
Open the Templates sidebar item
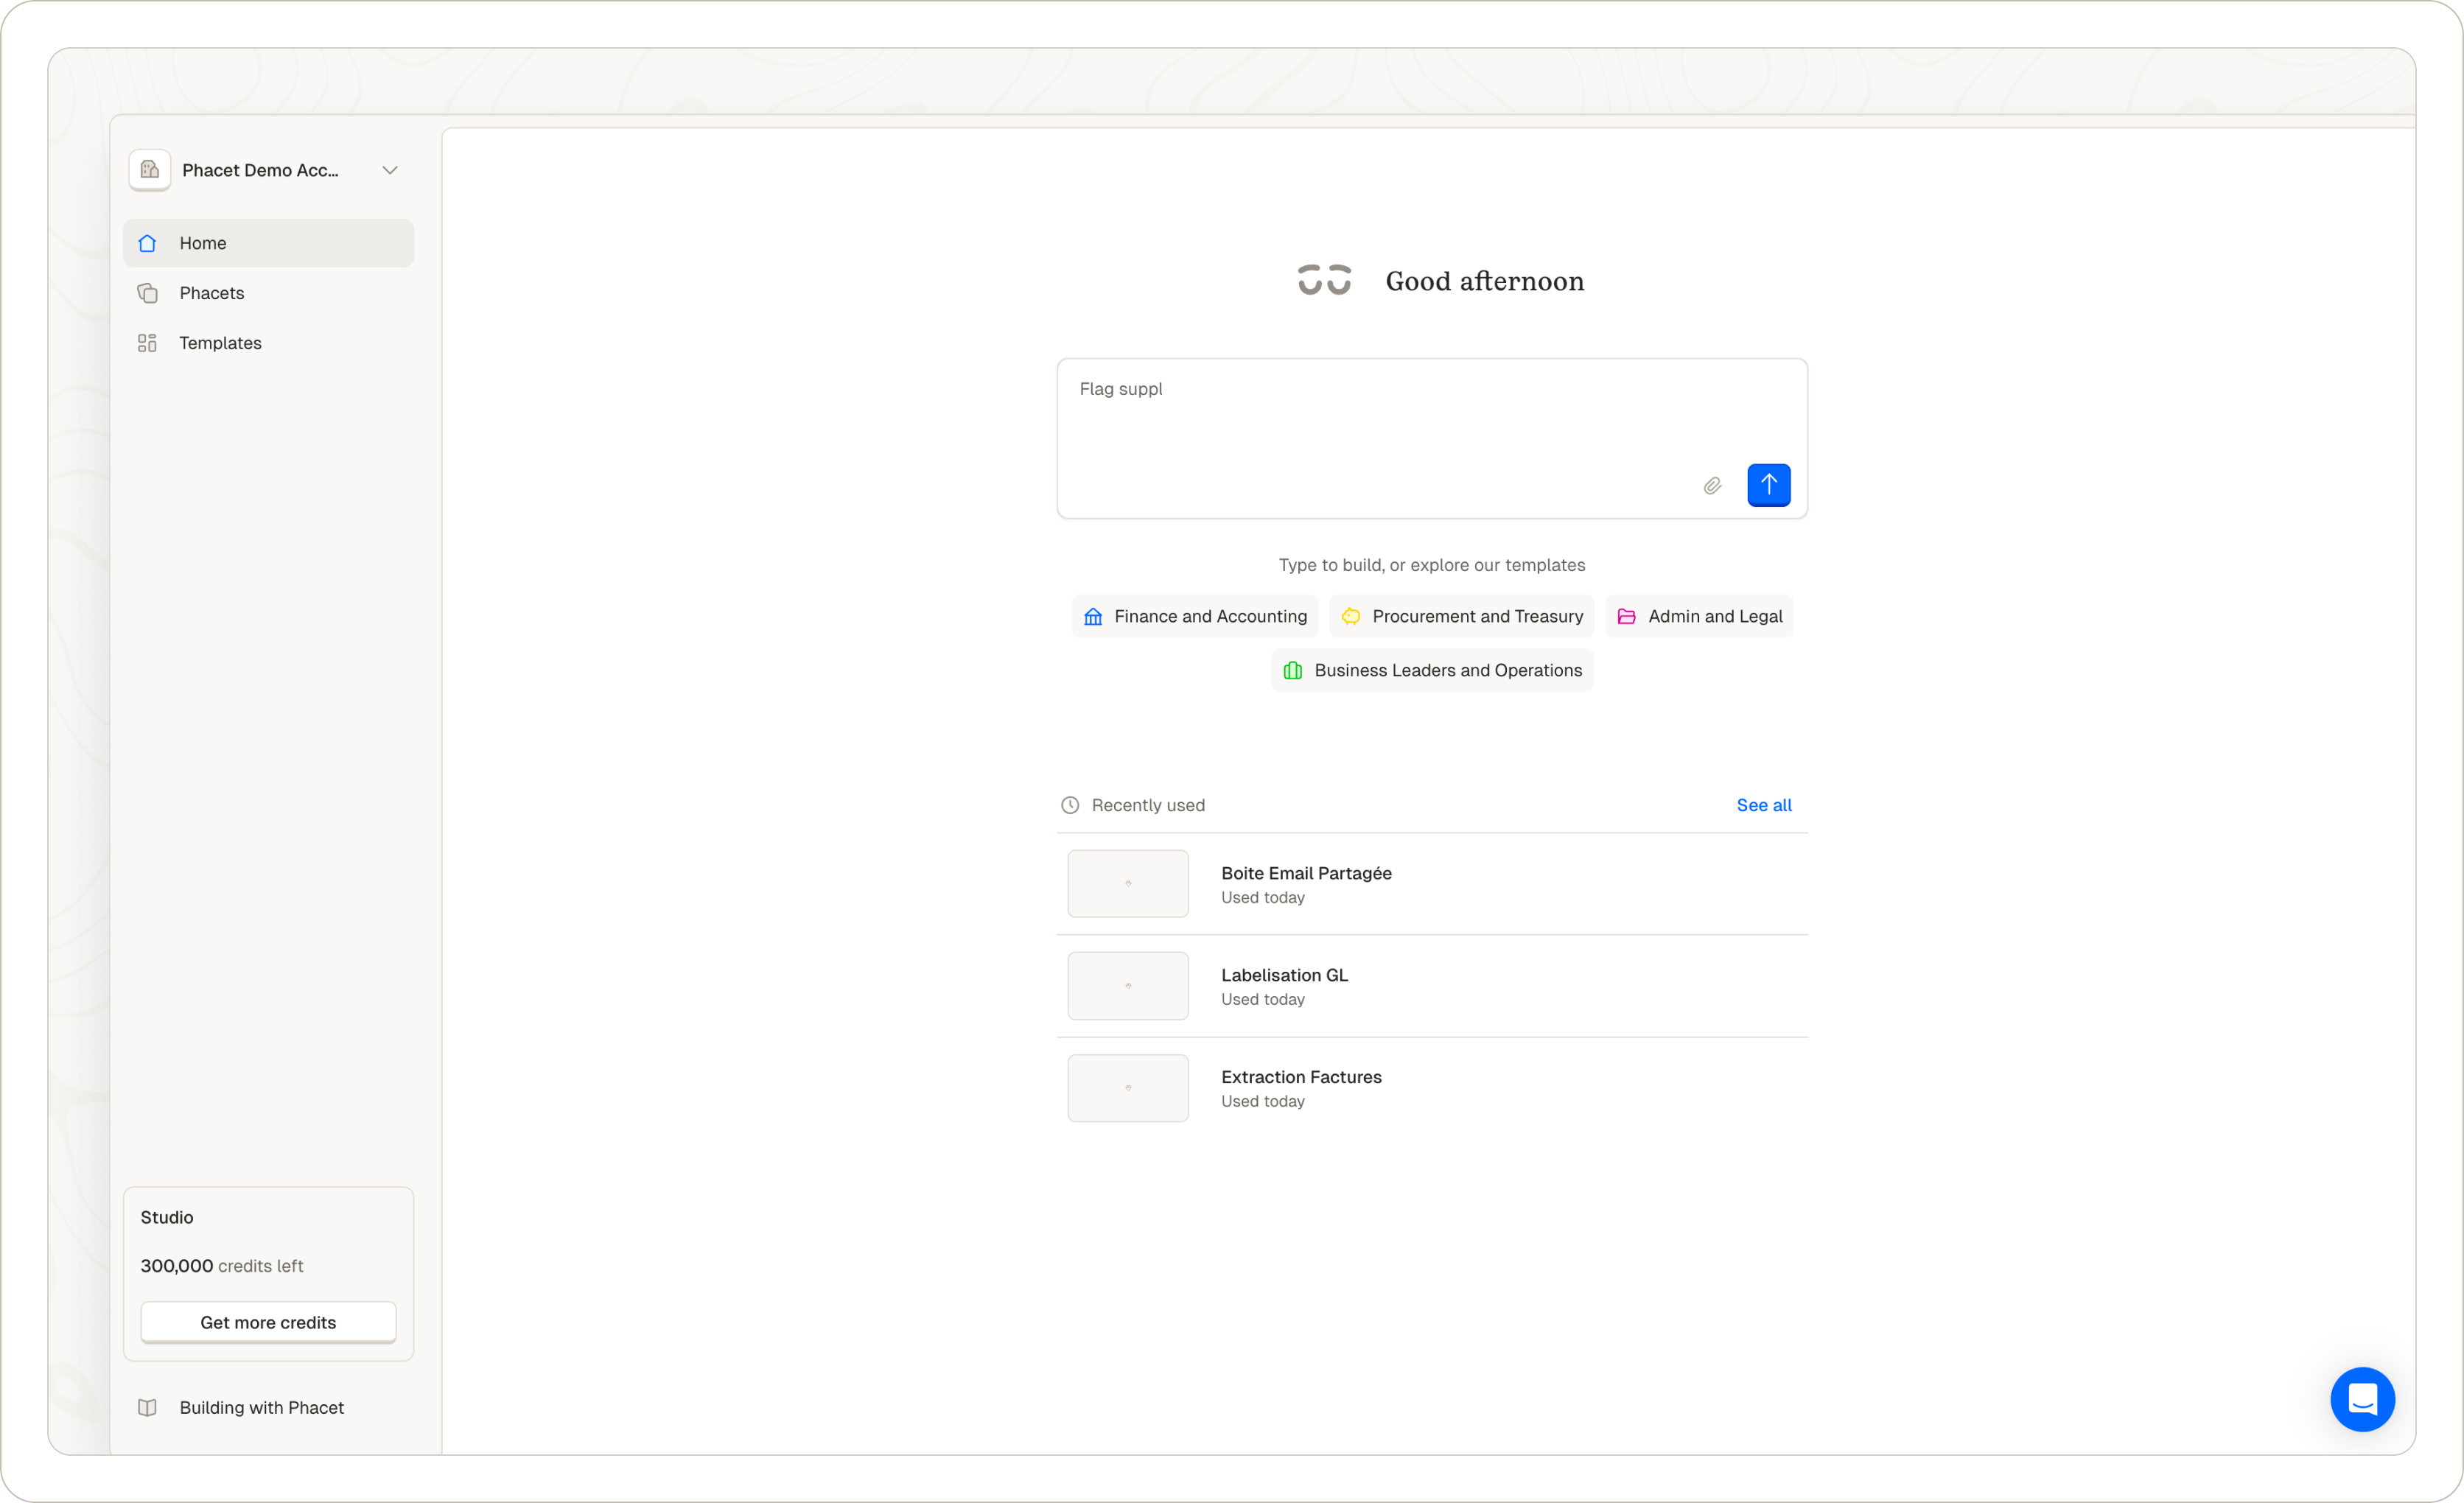pyautogui.click(x=220, y=343)
